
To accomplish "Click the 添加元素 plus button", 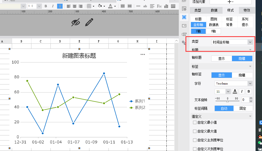I will [230, 2].
